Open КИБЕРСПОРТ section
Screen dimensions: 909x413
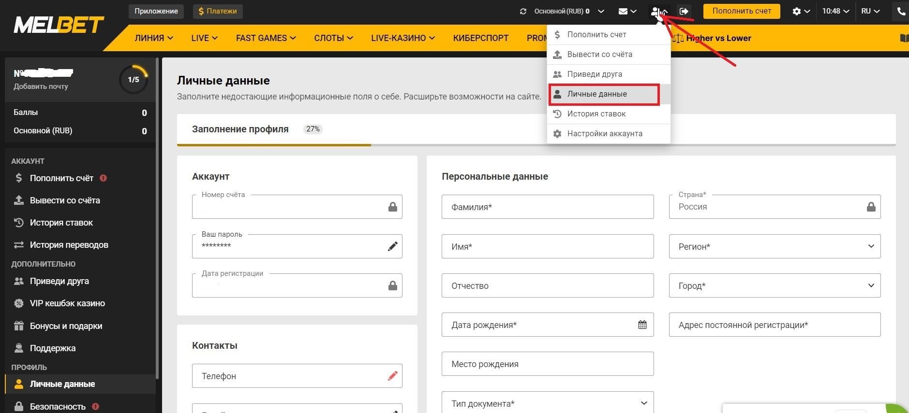[x=480, y=38]
